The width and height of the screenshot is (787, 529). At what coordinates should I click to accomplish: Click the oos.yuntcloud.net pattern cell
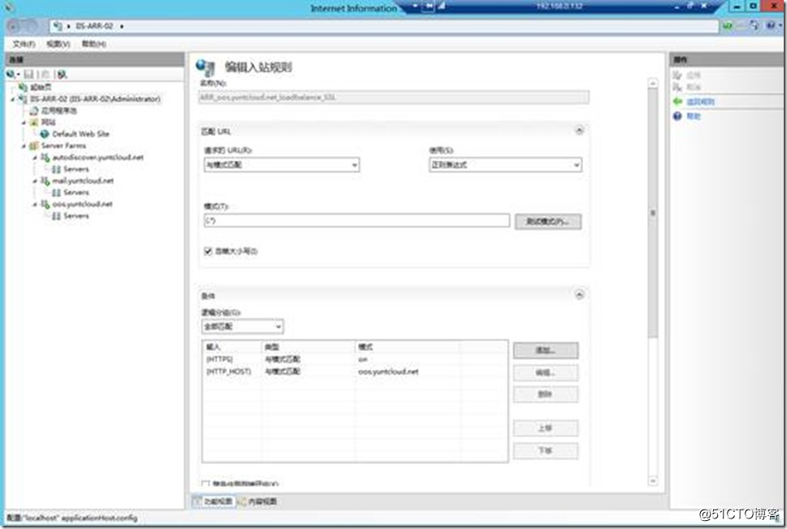tap(389, 371)
